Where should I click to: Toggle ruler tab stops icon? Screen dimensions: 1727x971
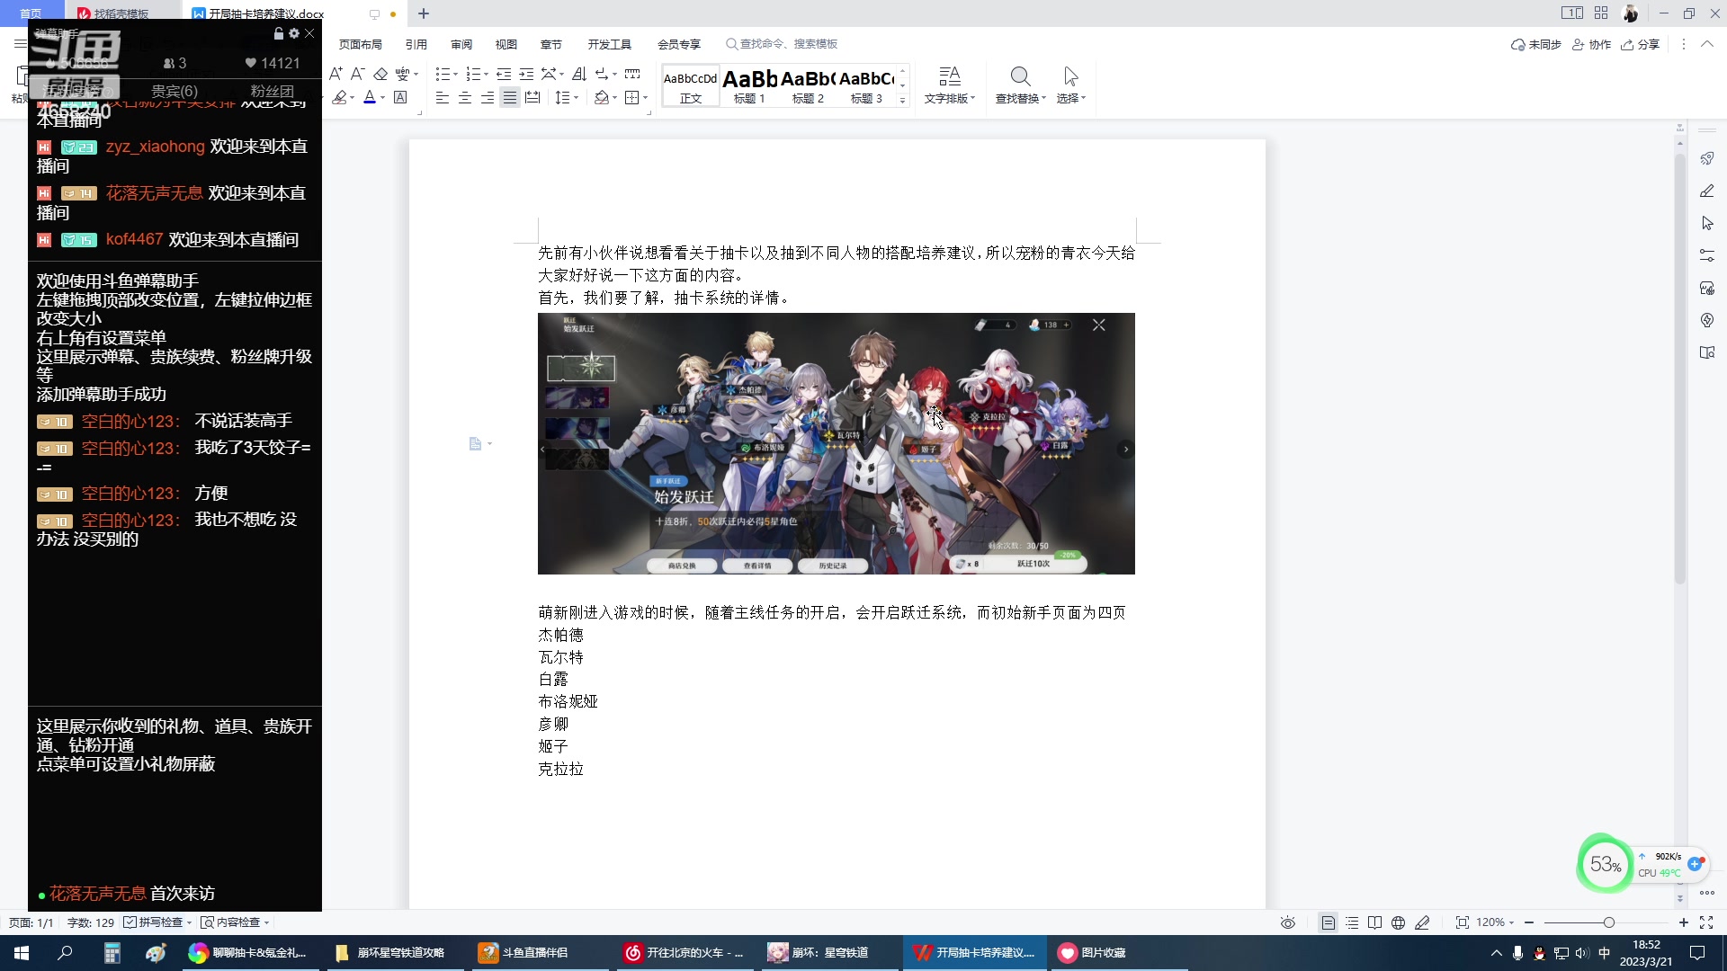[x=632, y=74]
